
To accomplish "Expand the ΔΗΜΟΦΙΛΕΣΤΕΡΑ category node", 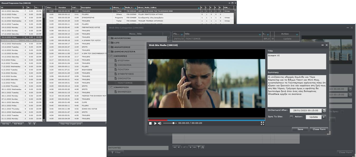I will (x=109, y=52).
